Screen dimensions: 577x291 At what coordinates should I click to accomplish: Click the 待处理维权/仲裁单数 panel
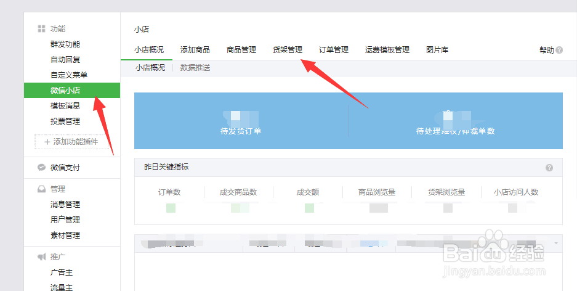click(x=456, y=121)
